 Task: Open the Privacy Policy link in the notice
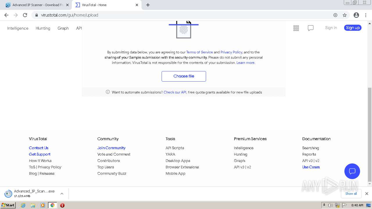[x=231, y=52]
